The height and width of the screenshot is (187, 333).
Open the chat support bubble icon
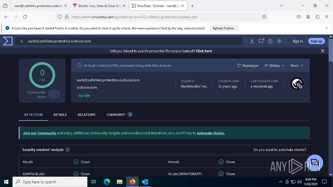[x=315, y=163]
